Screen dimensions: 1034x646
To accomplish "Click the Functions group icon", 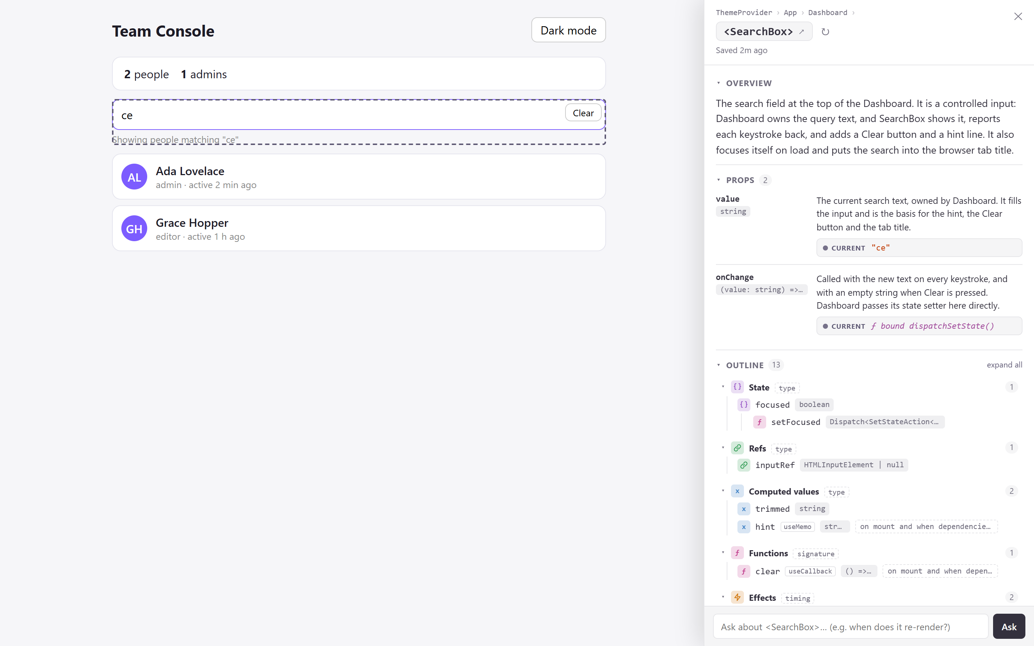I will [x=737, y=553].
